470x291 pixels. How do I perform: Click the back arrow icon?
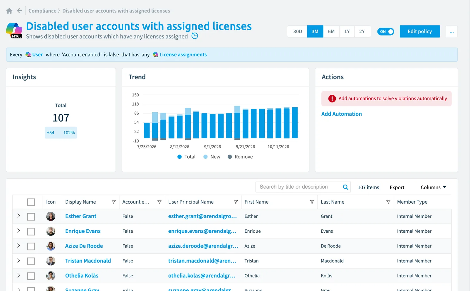19,11
